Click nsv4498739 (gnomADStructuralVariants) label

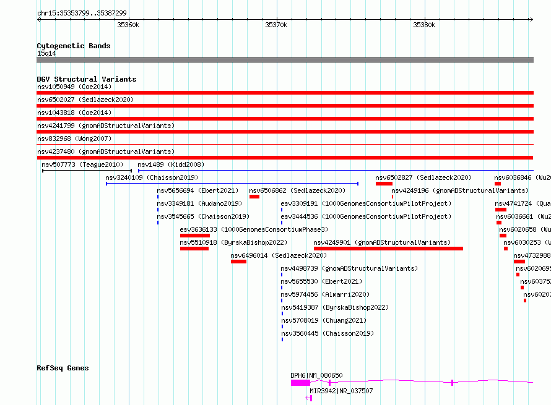click(x=349, y=268)
